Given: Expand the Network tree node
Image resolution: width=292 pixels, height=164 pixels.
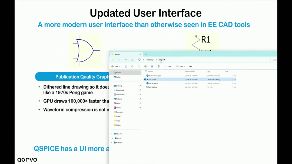Looking at the screenshot, I should 112,143.
